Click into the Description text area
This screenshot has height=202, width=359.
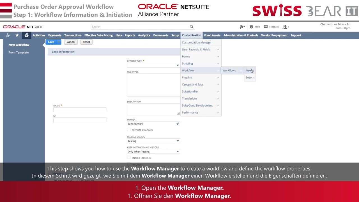point(153,109)
